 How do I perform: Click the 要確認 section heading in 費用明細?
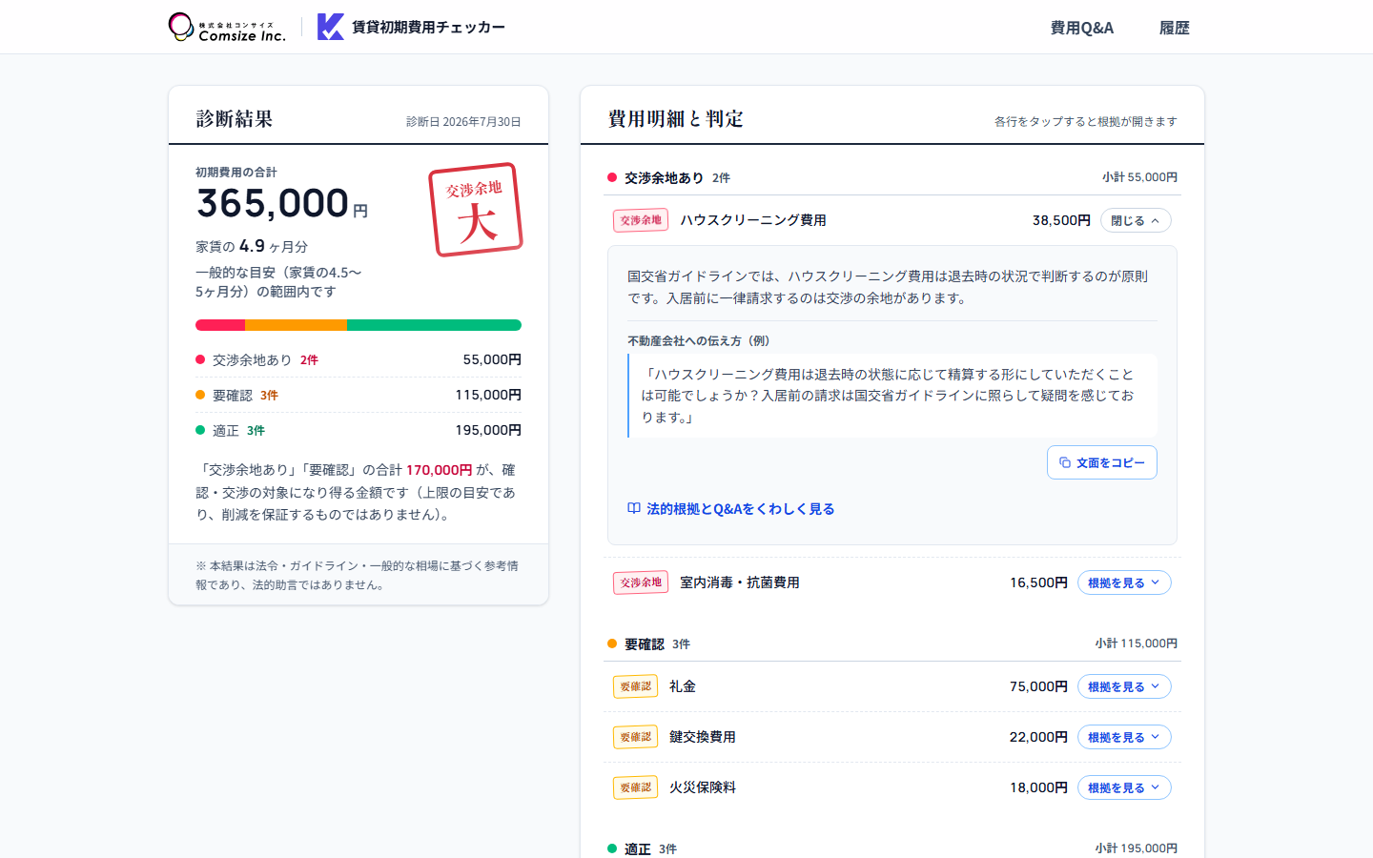[x=644, y=643]
